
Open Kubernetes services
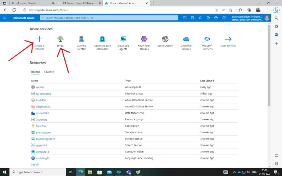[144, 43]
